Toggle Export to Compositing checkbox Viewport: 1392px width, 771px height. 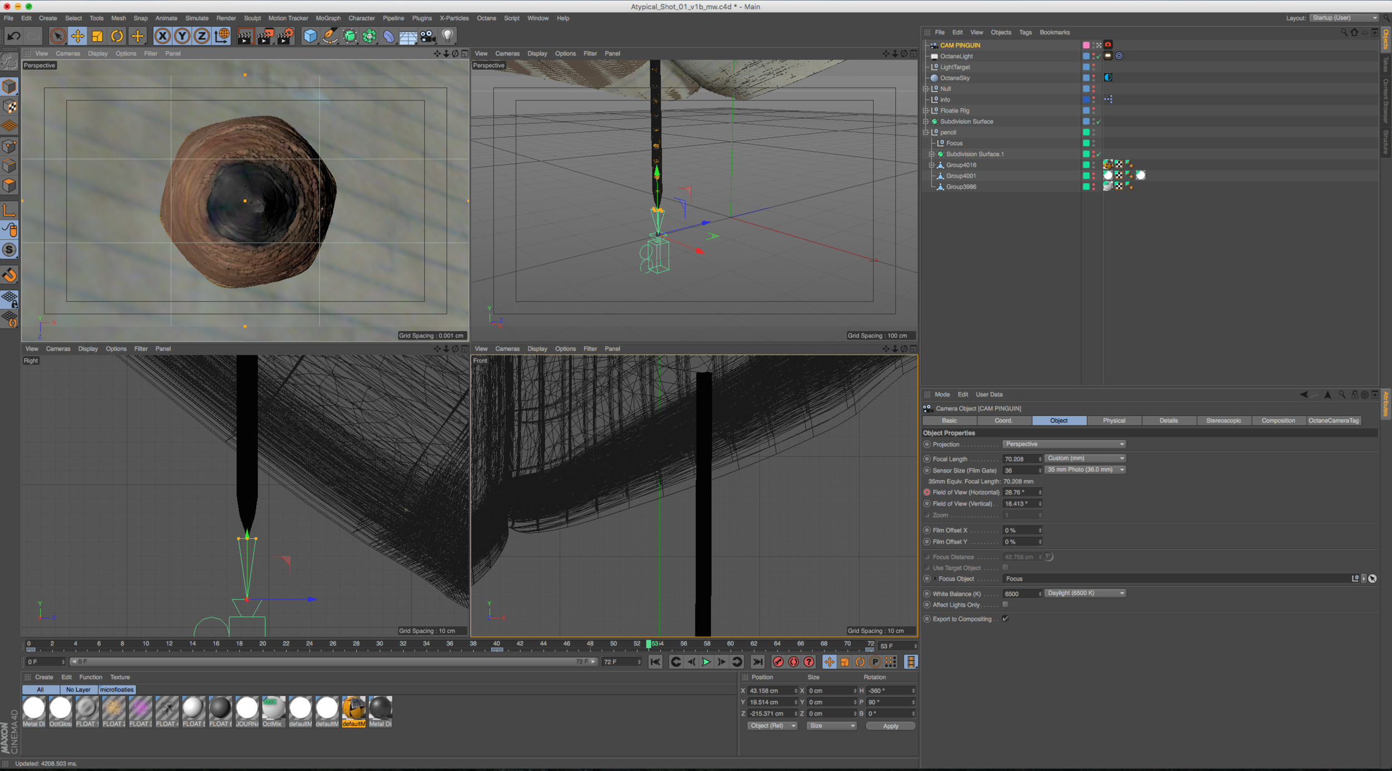coord(1006,618)
